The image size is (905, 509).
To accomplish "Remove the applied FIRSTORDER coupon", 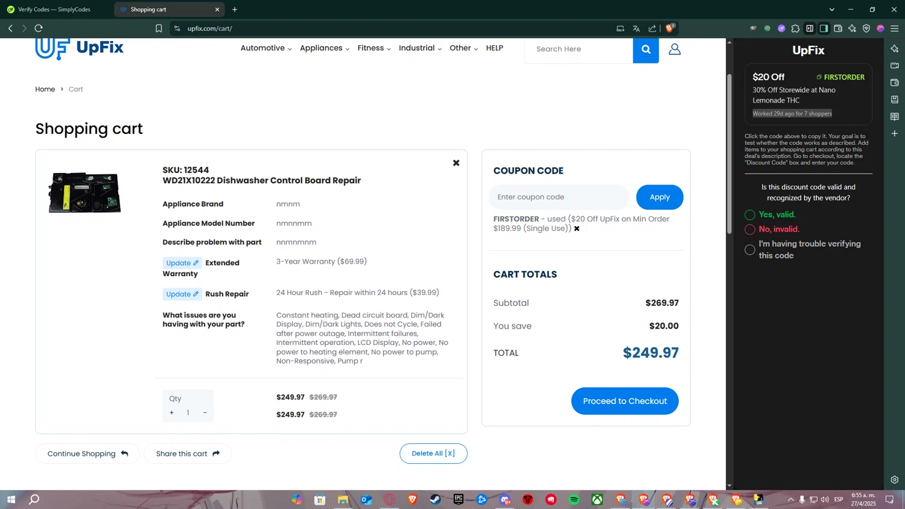I will [577, 229].
